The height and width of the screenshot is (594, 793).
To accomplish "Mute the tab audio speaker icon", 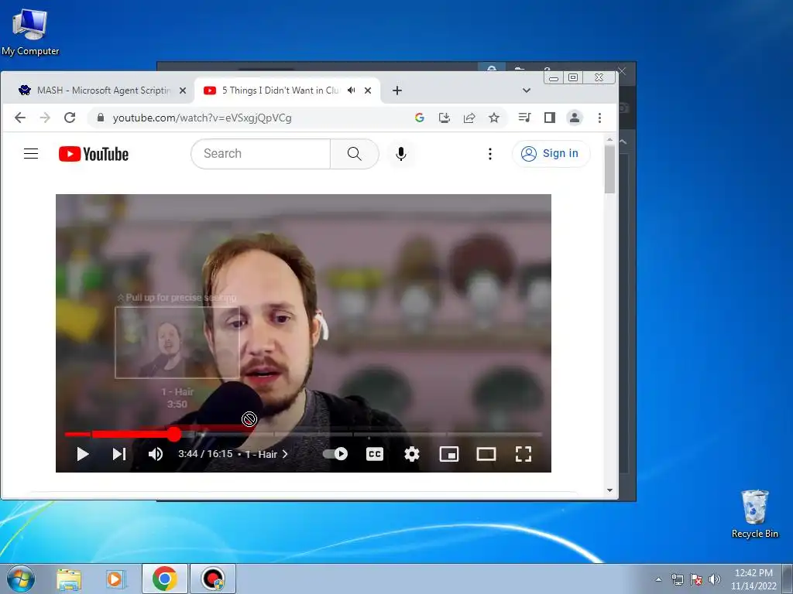I will [352, 90].
